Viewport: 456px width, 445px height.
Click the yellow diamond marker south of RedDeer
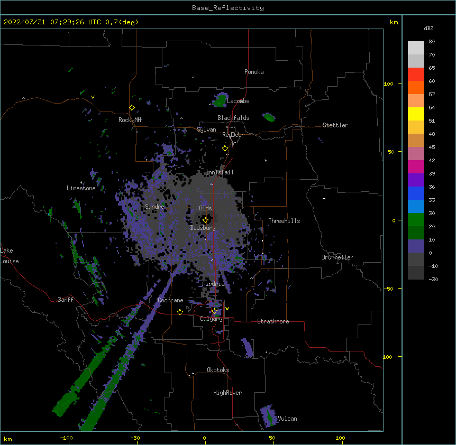coord(225,149)
